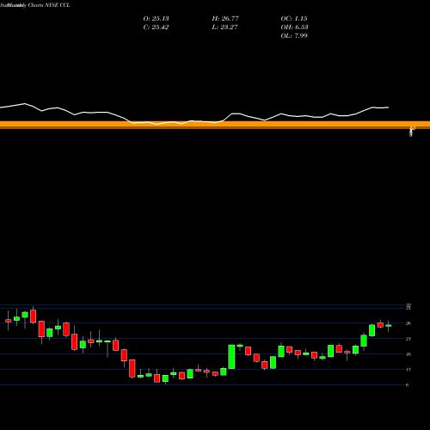
Task: Click the "OC: 1.15" readout
Action: click(x=294, y=18)
